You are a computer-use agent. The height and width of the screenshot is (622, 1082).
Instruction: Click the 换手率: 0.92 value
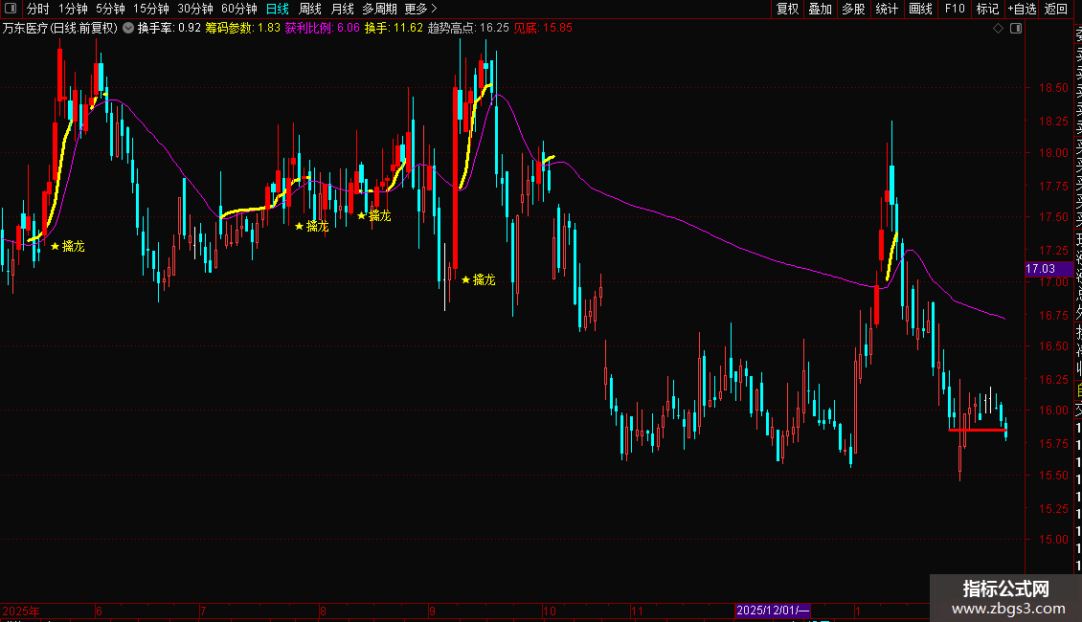[x=169, y=29]
